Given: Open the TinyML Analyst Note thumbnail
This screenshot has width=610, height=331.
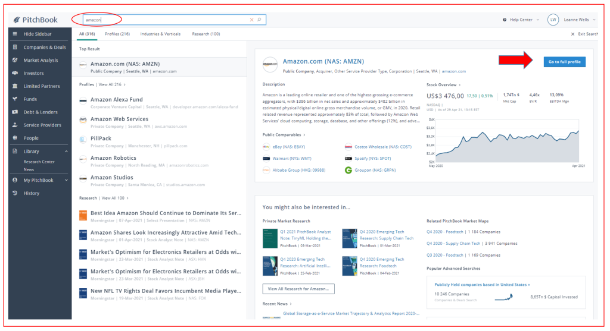Looking at the screenshot, I should pyautogui.click(x=270, y=238).
